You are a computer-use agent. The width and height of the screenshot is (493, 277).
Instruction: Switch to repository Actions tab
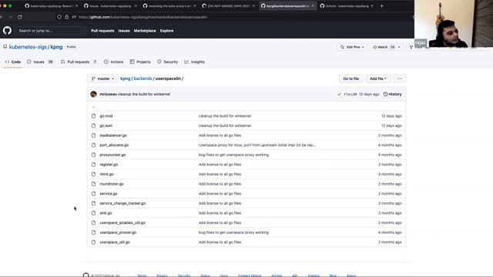point(114,62)
